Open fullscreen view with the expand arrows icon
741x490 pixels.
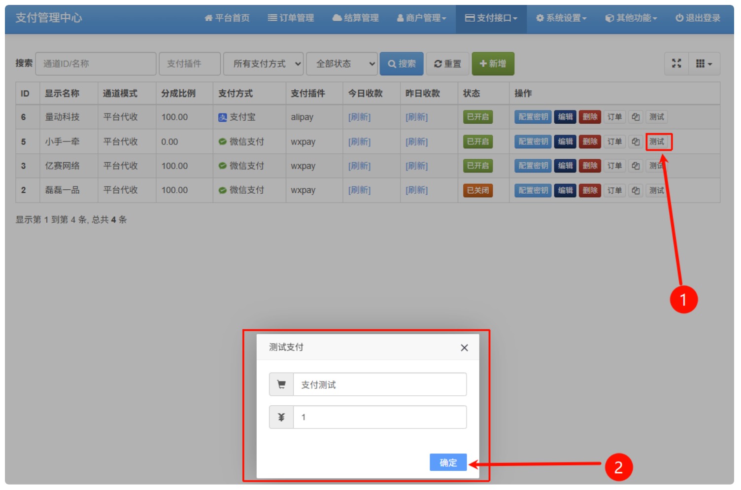[x=677, y=63]
